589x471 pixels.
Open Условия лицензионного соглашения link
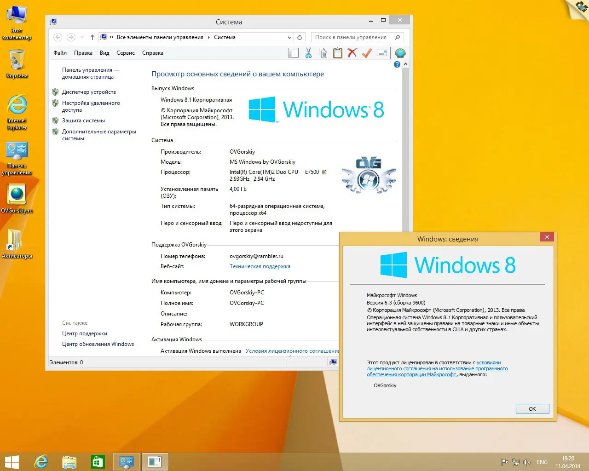pos(293,351)
